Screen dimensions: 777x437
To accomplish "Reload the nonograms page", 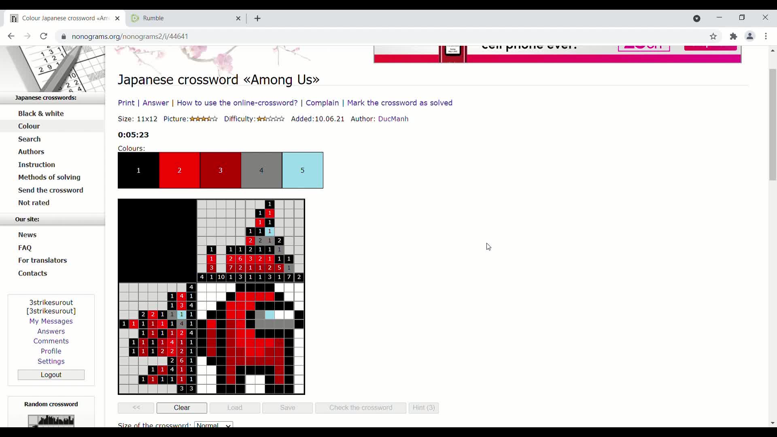I will (x=44, y=36).
